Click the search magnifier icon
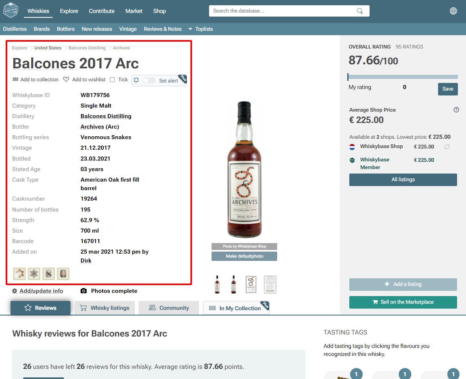 359,11
